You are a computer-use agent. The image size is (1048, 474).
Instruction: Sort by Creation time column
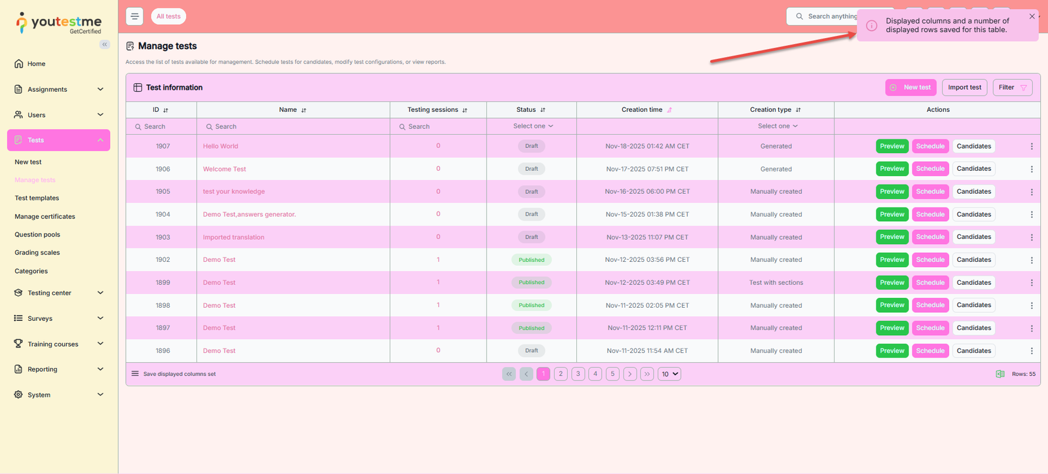(669, 110)
